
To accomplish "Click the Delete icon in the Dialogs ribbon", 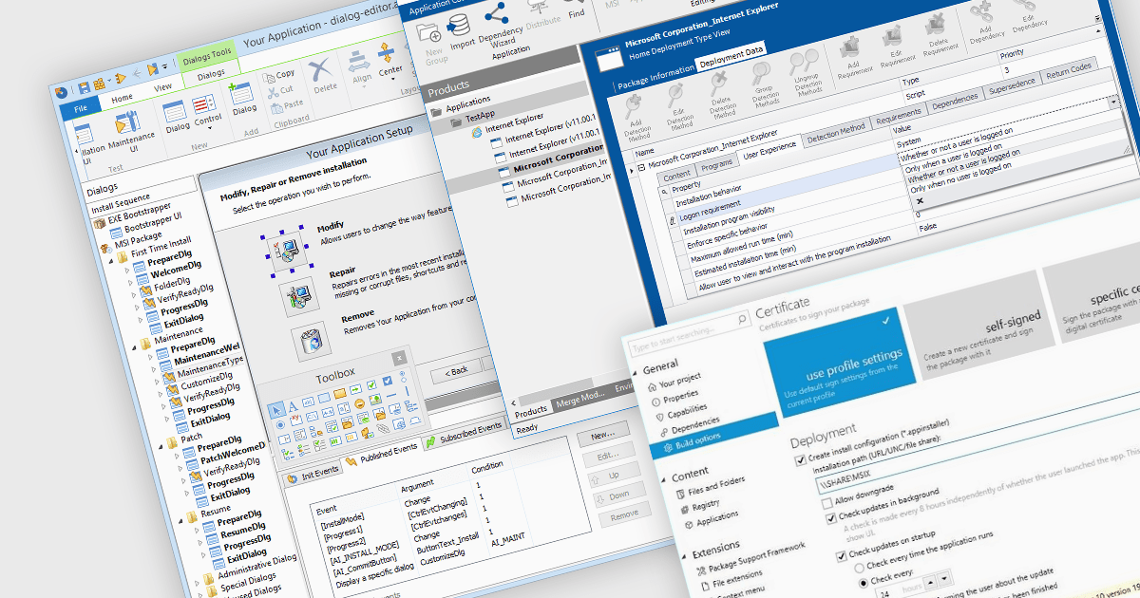I will click(x=322, y=70).
